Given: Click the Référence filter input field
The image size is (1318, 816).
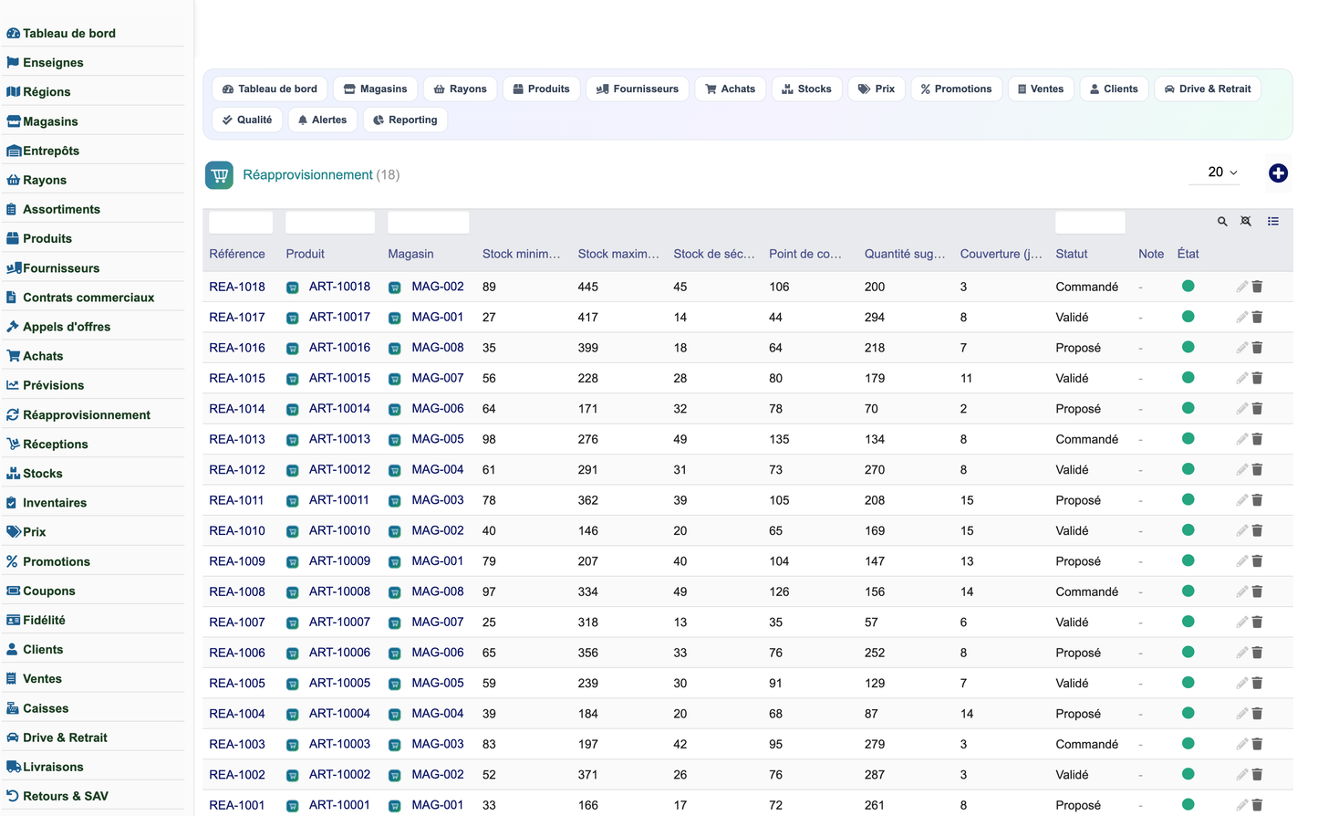Looking at the screenshot, I should (241, 222).
